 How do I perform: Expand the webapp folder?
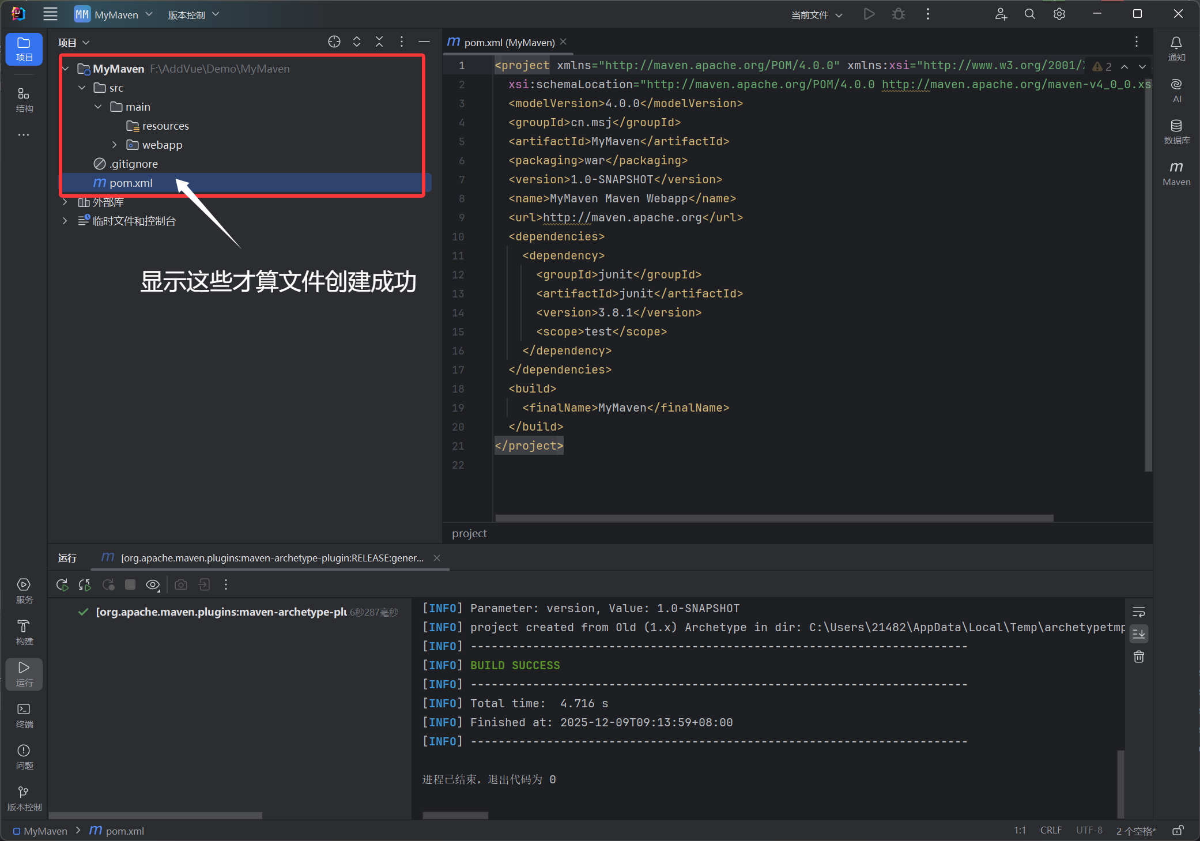[114, 145]
